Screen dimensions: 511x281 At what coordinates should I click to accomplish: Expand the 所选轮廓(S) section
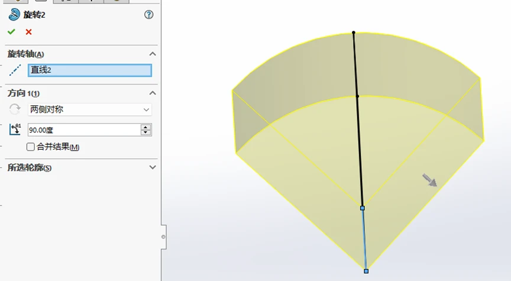pos(152,167)
